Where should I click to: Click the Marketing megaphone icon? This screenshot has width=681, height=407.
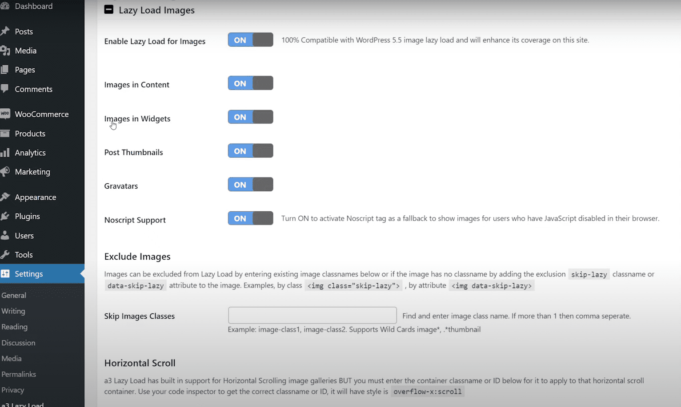5,172
